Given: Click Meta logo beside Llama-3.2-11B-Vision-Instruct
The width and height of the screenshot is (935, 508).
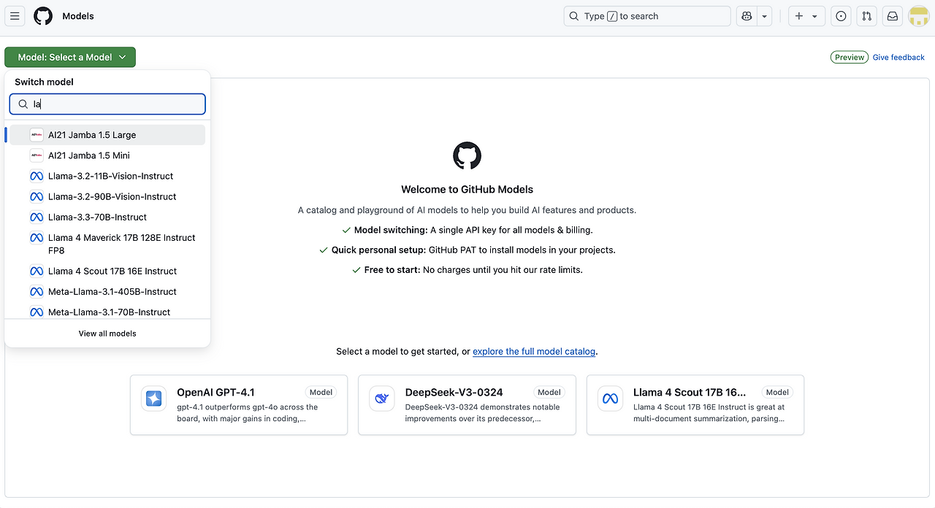Looking at the screenshot, I should tap(37, 176).
